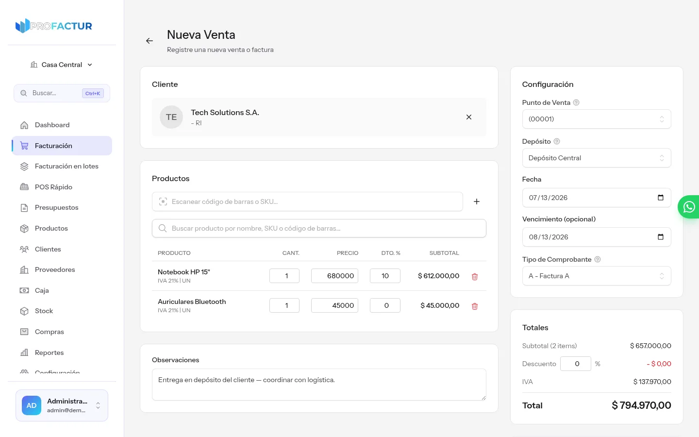Click the POS Rápido register icon
699x437 pixels.
click(x=24, y=187)
